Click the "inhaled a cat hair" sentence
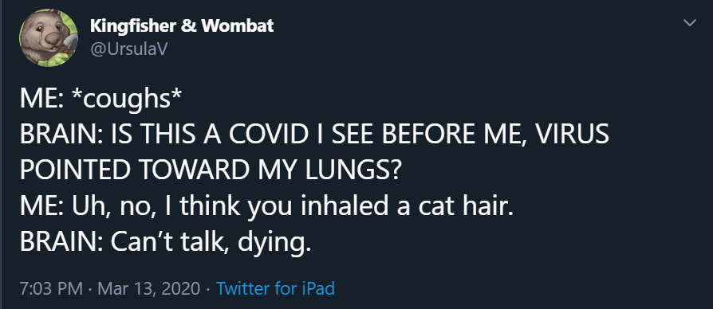The width and height of the screenshot is (713, 309). 404,208
